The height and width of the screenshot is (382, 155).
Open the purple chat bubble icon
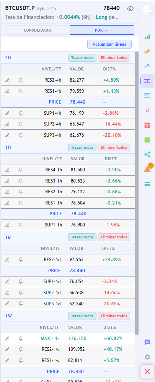[x=147, y=342]
